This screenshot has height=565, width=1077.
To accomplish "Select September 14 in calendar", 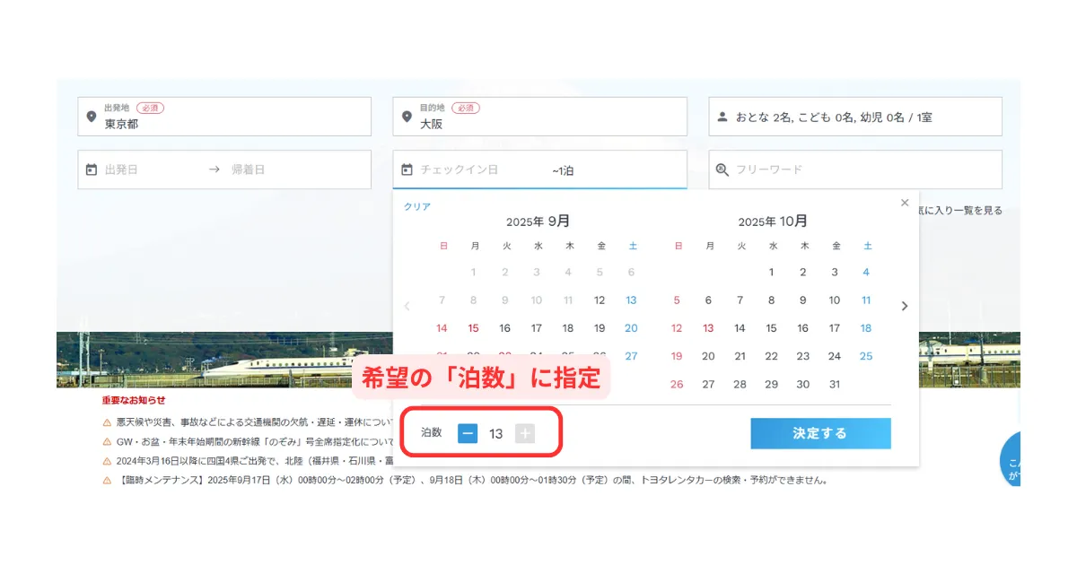I will coord(442,328).
